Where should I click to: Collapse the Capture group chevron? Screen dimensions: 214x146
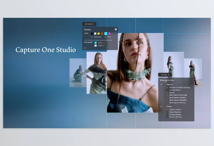point(161,84)
